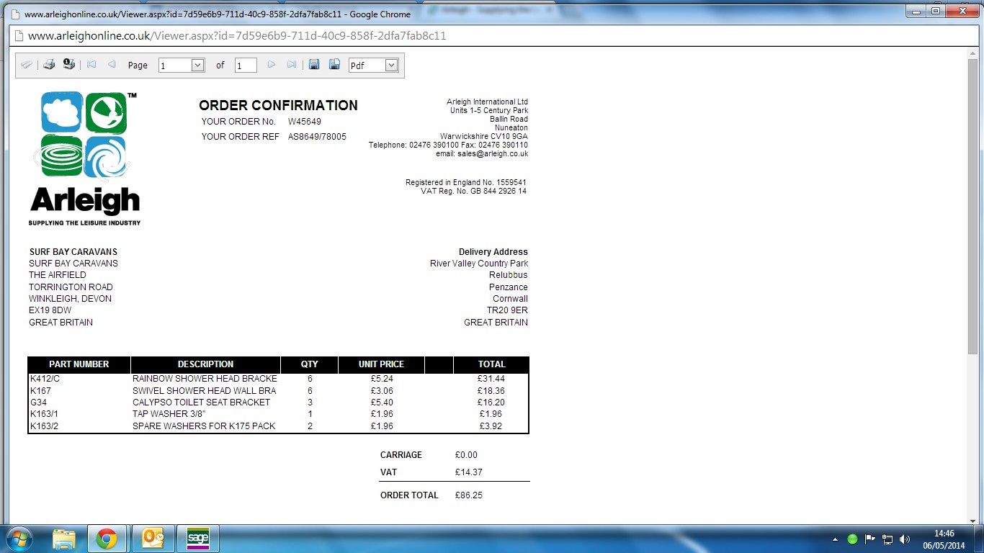Click the green status tray icon
Image resolution: width=984 pixels, height=553 pixels.
852,539
